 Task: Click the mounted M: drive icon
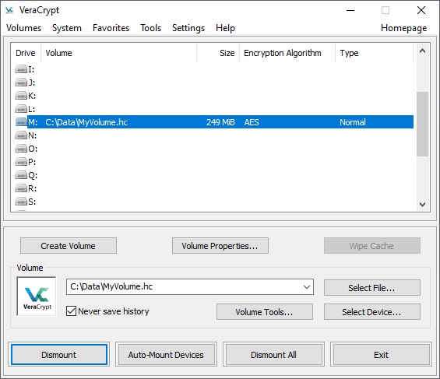(21, 122)
